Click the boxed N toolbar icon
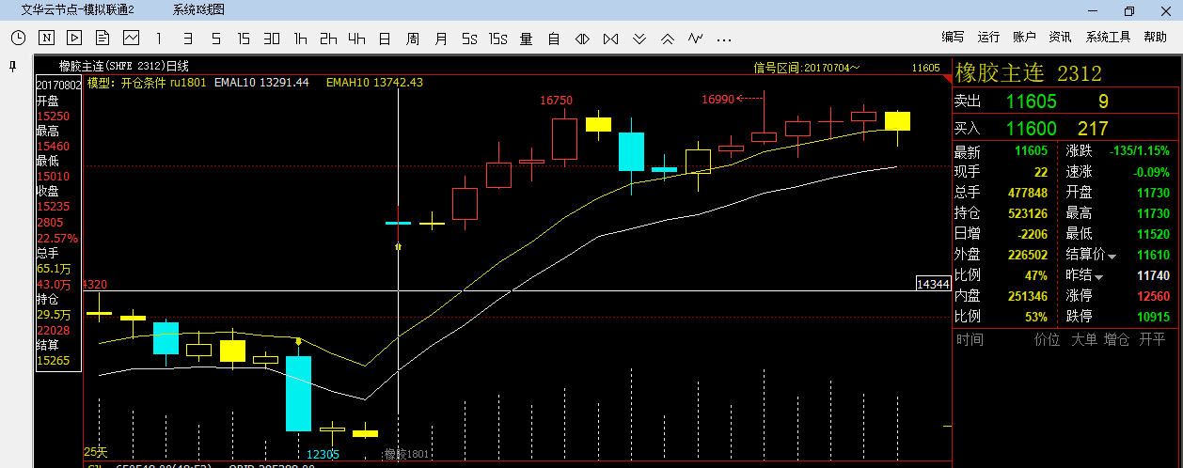 pyautogui.click(x=47, y=39)
